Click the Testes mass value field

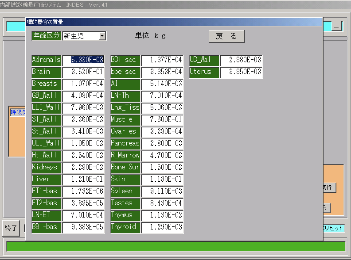[x=162, y=203]
